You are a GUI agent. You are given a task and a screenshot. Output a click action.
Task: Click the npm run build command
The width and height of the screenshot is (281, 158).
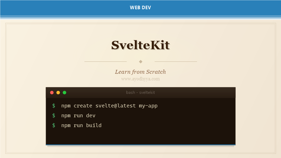click(x=81, y=125)
